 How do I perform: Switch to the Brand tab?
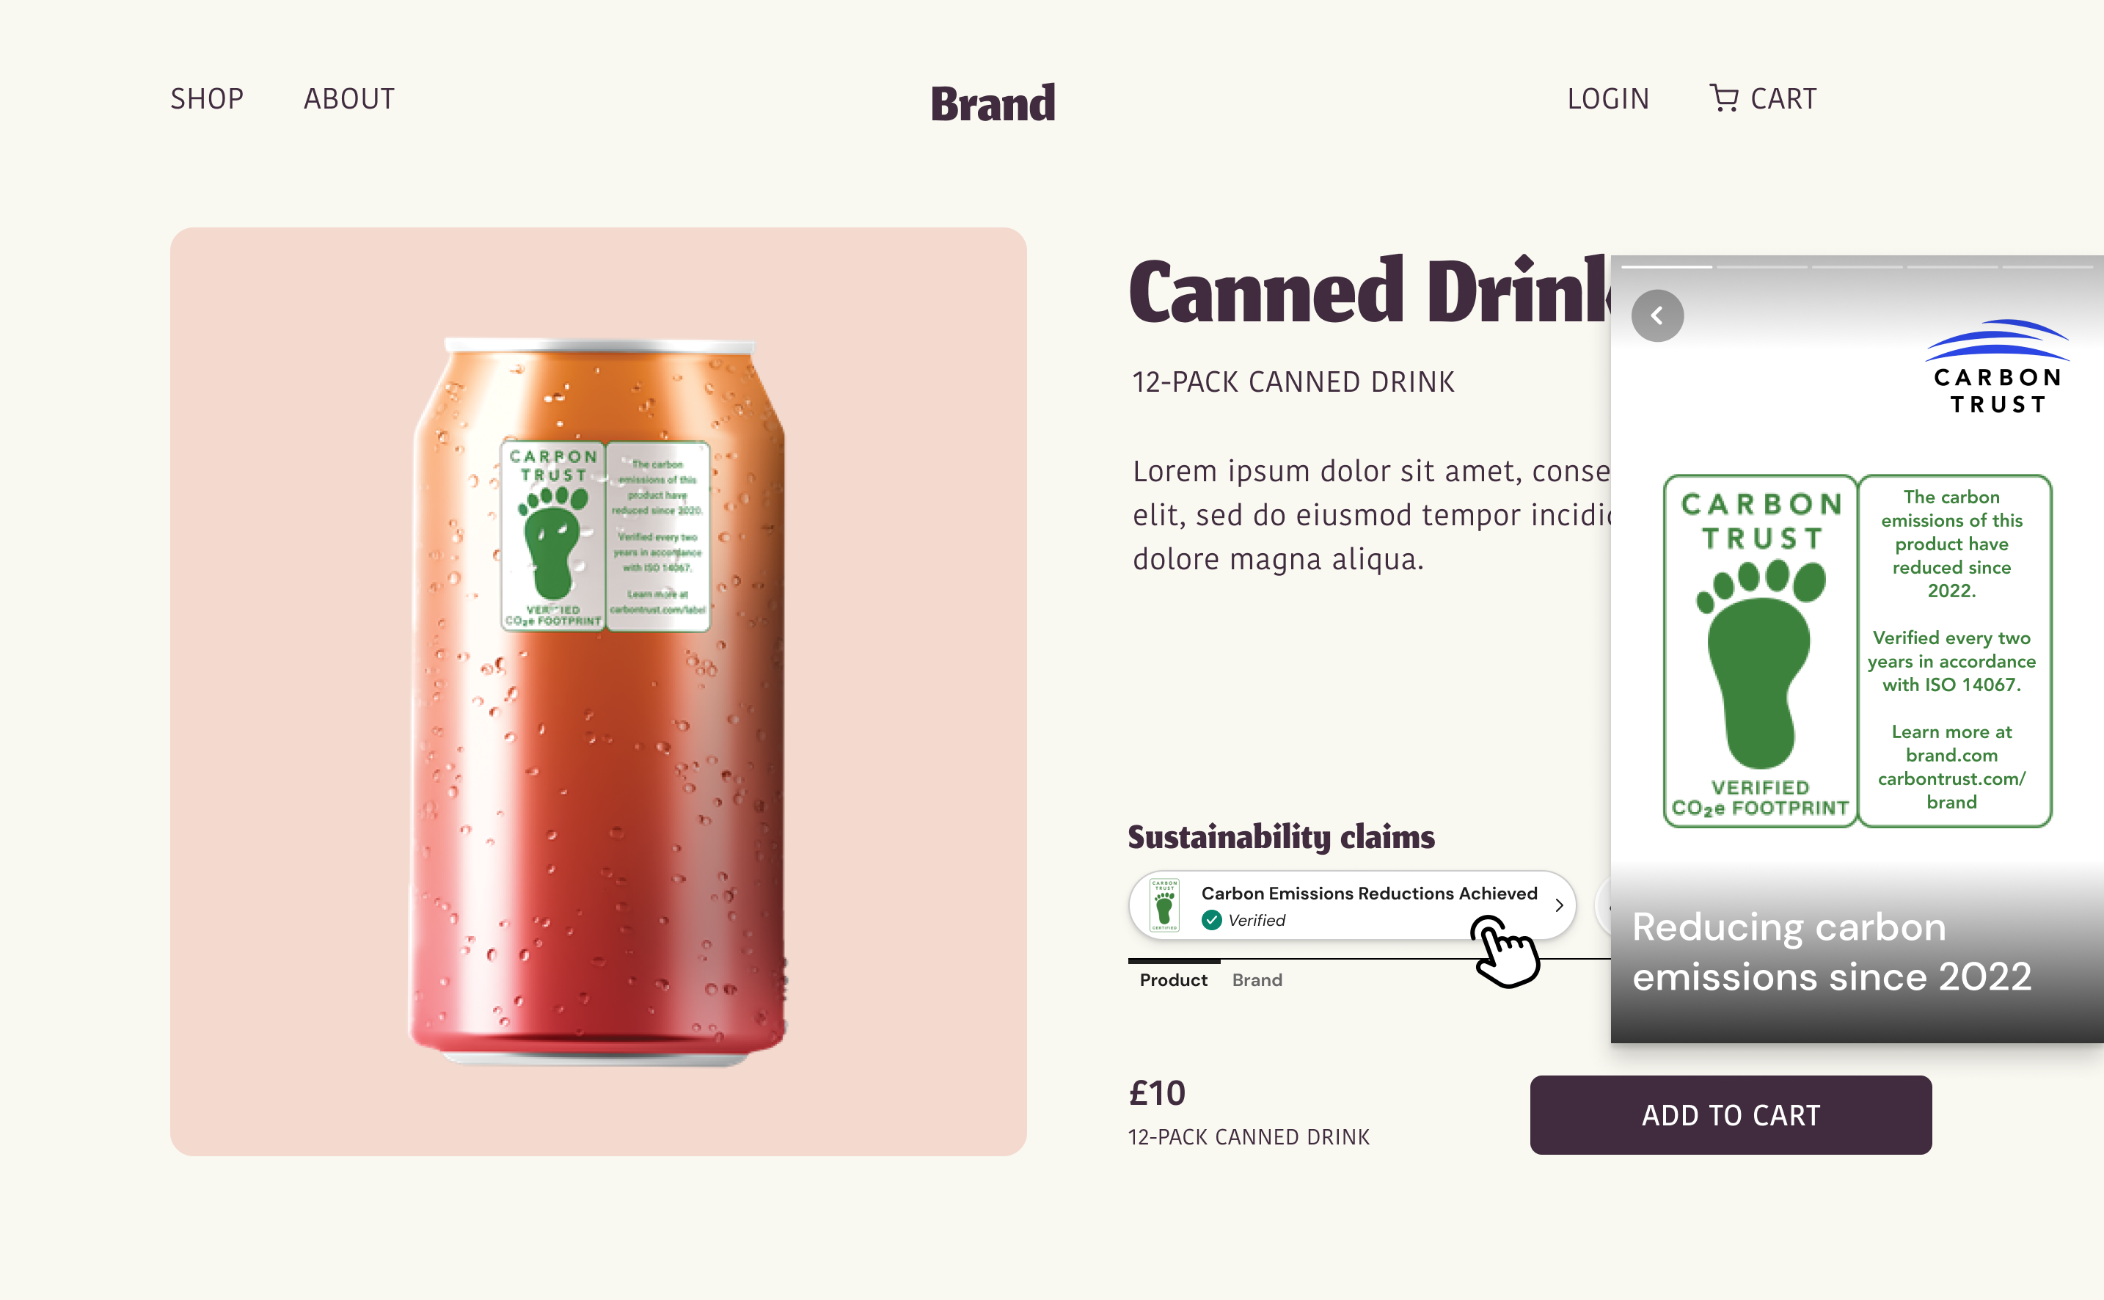(x=1256, y=980)
